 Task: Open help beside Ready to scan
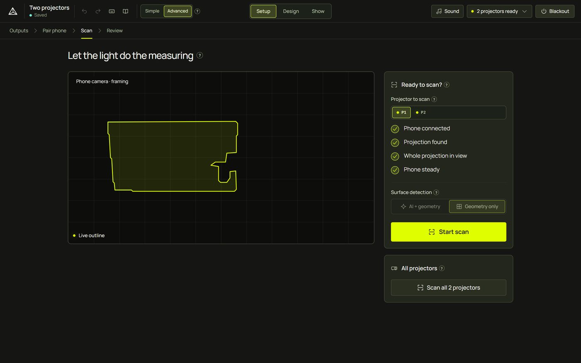[x=447, y=85]
